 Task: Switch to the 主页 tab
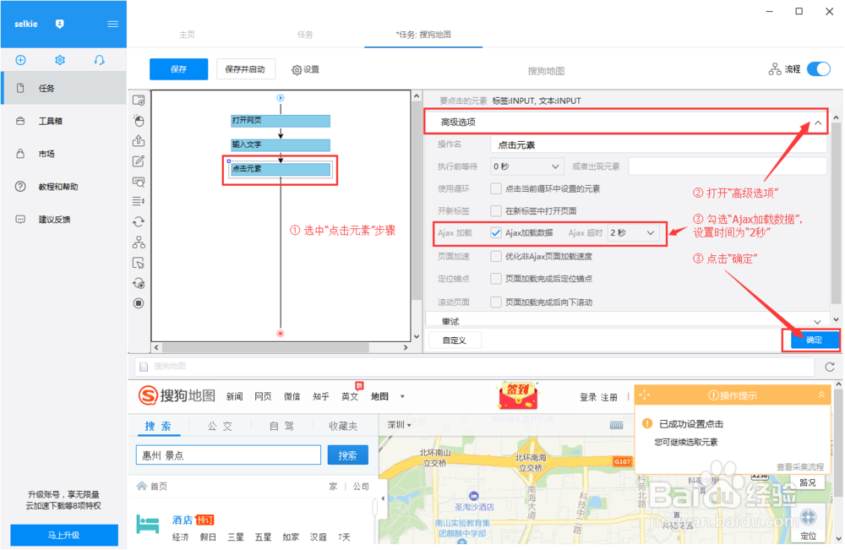pyautogui.click(x=187, y=35)
